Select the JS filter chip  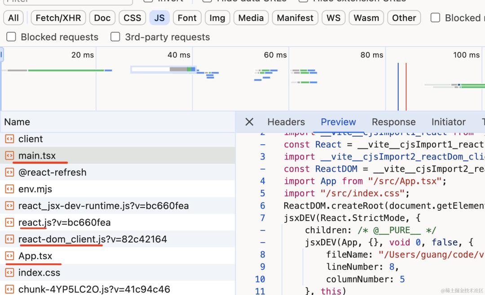coord(159,18)
